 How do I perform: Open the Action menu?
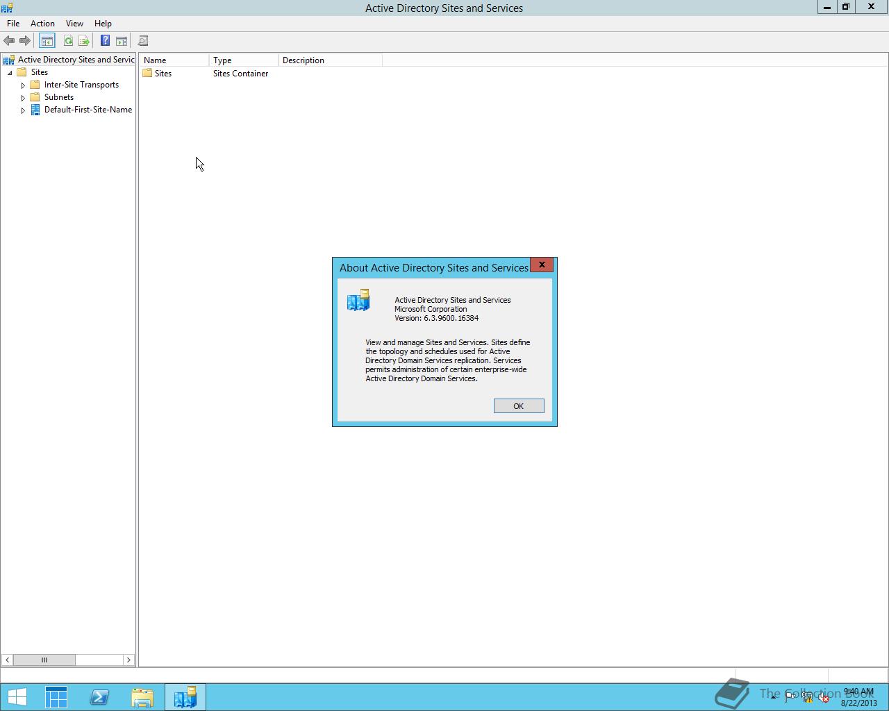tap(42, 24)
